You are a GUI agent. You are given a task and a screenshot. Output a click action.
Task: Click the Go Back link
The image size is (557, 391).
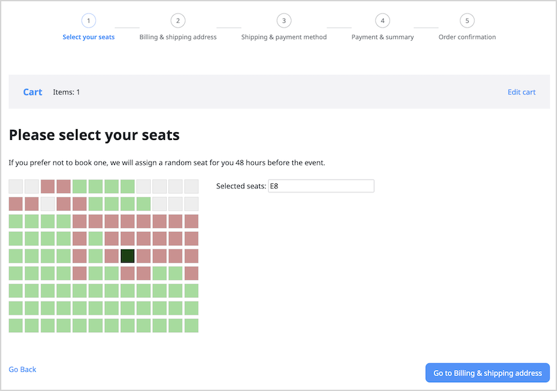point(22,369)
